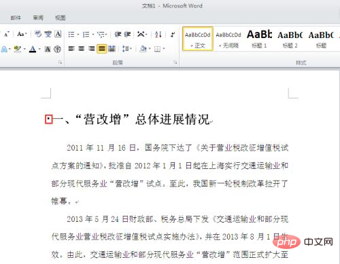Center the paragraph text
The image size is (340, 264).
pyautogui.click(x=82, y=49)
